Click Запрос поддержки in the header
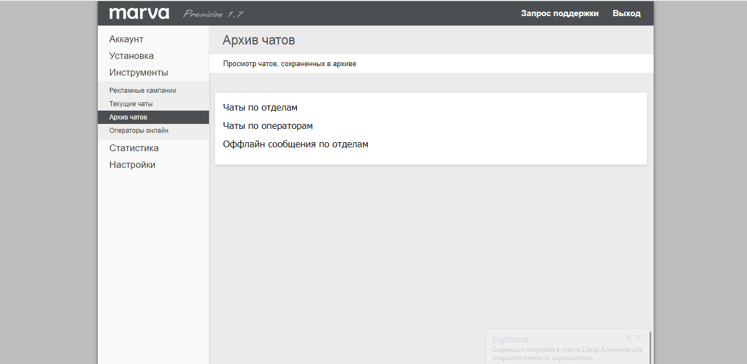The height and width of the screenshot is (364, 747). point(559,13)
